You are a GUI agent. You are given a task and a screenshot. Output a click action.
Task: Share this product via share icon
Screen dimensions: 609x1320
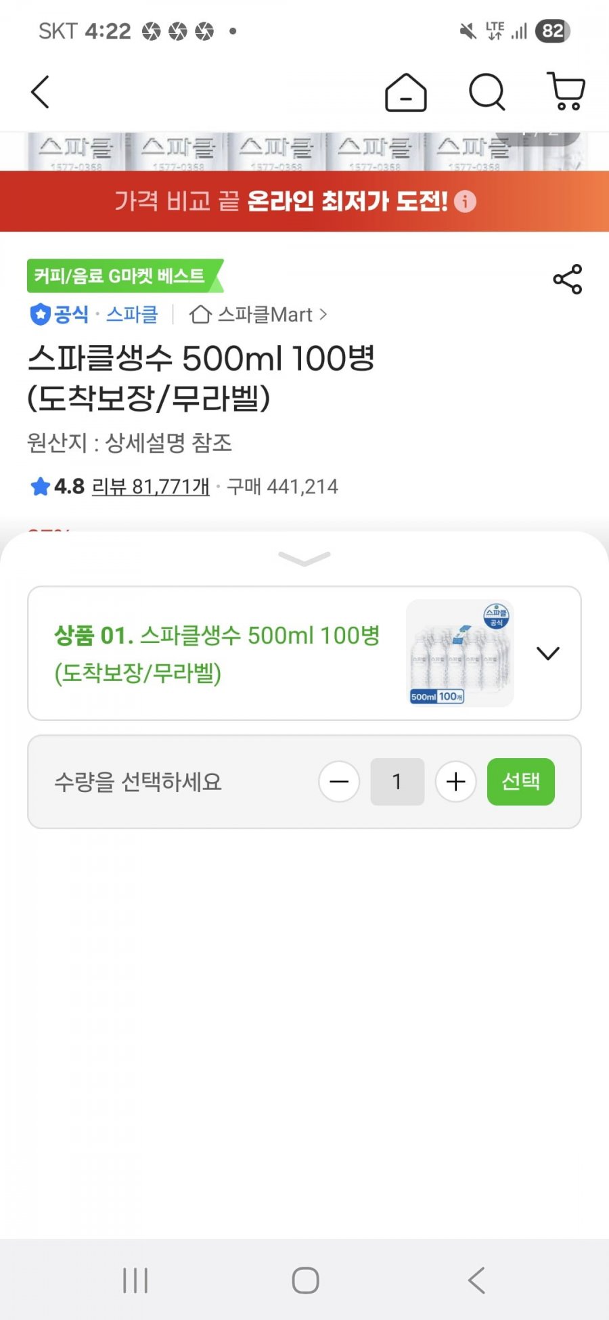coord(567,279)
